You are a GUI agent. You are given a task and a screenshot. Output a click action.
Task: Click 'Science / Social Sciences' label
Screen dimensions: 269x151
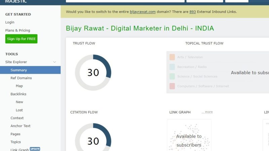[197, 77]
